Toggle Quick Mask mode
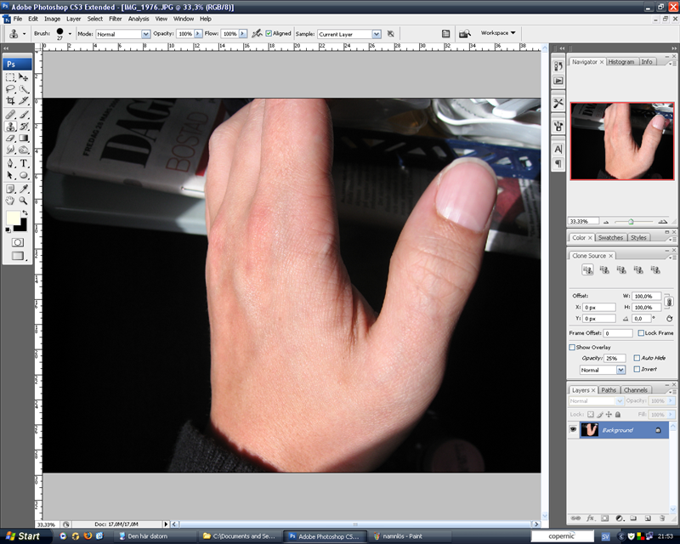The width and height of the screenshot is (680, 544). 17,242
